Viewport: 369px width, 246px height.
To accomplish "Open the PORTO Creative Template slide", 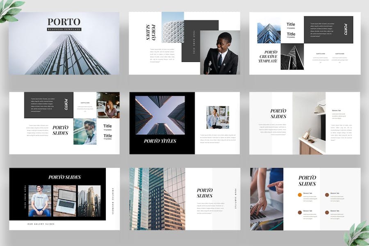I will [305, 43].
